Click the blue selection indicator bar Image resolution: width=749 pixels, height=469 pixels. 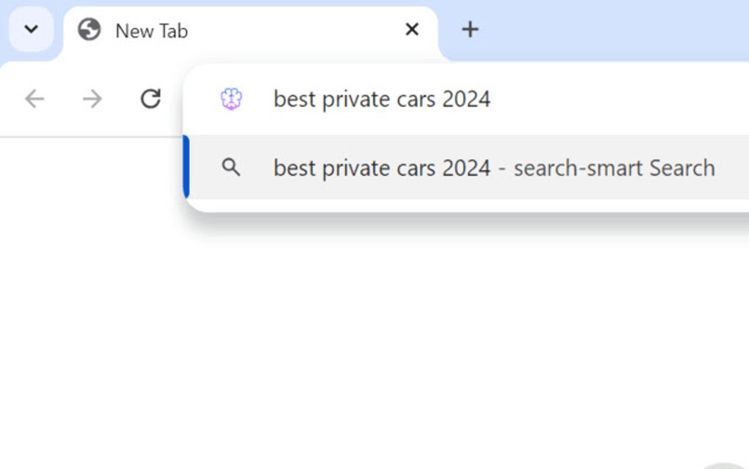click(x=186, y=168)
